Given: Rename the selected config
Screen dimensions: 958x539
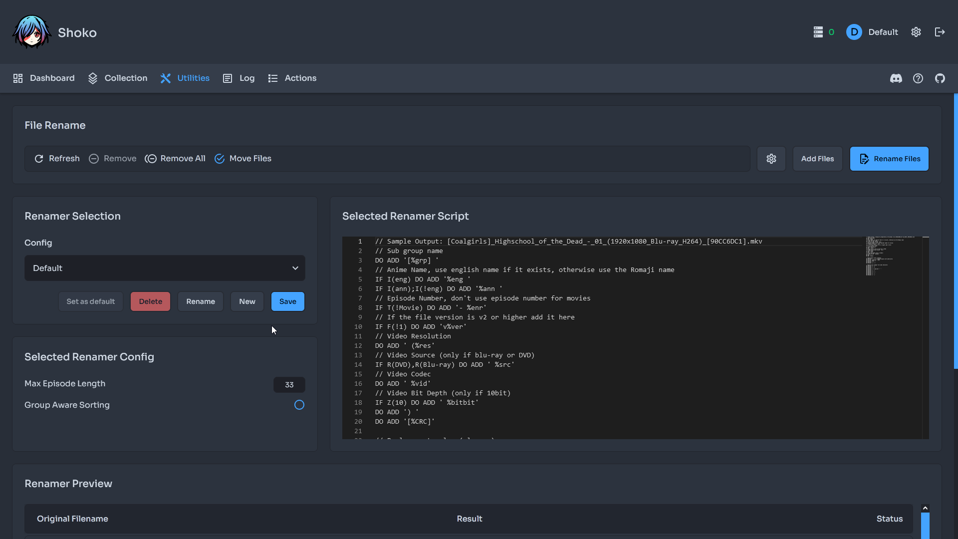Looking at the screenshot, I should (x=200, y=301).
